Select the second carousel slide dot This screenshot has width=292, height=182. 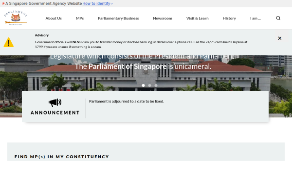click(x=149, y=85)
